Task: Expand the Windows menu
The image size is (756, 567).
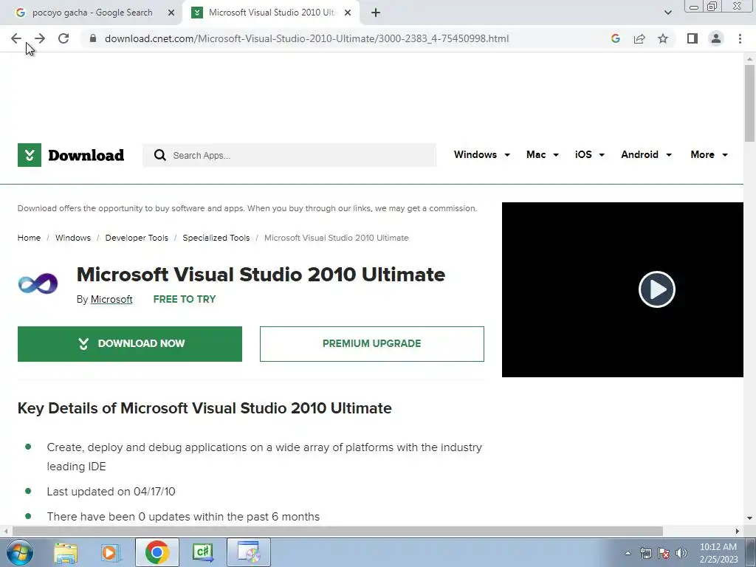Action: [481, 155]
